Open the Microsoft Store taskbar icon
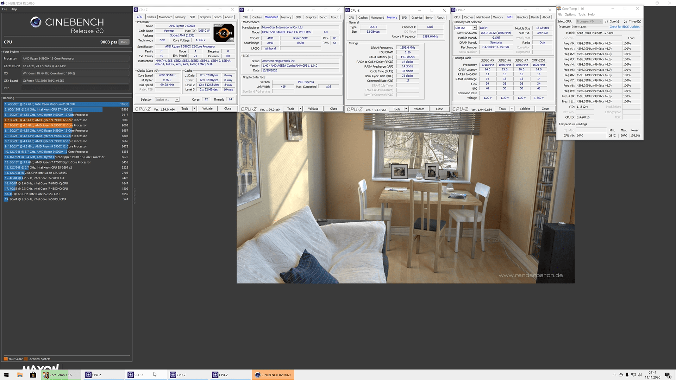Viewport: 676px width, 380px height. 33,375
